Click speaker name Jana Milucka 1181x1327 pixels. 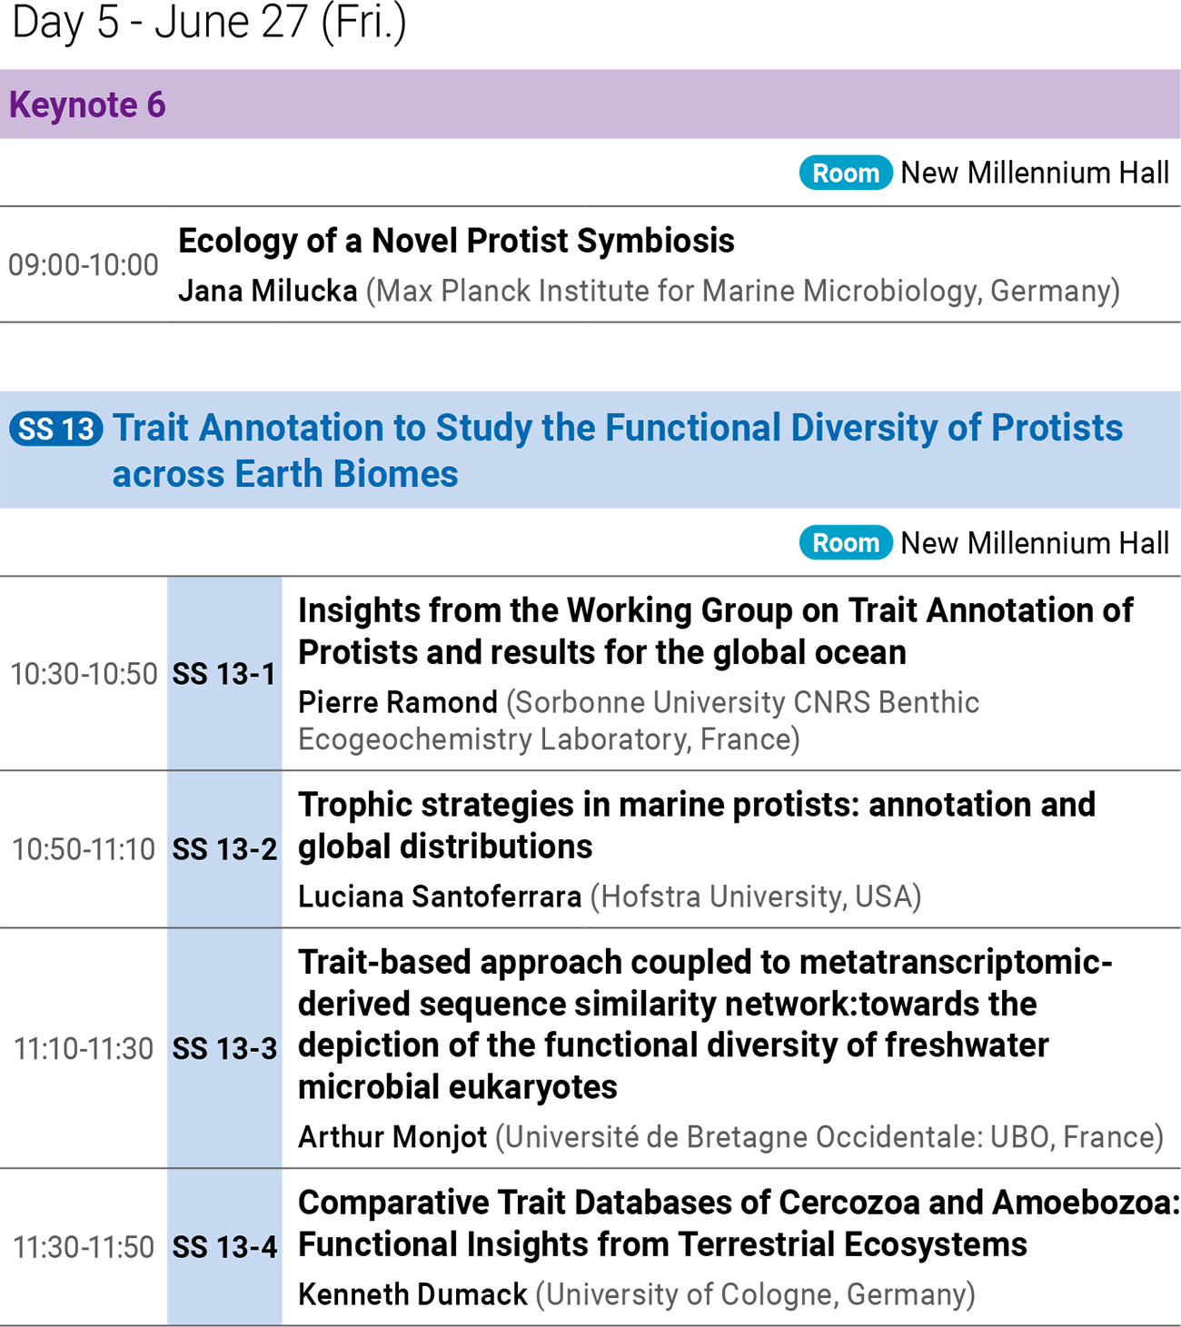267,291
